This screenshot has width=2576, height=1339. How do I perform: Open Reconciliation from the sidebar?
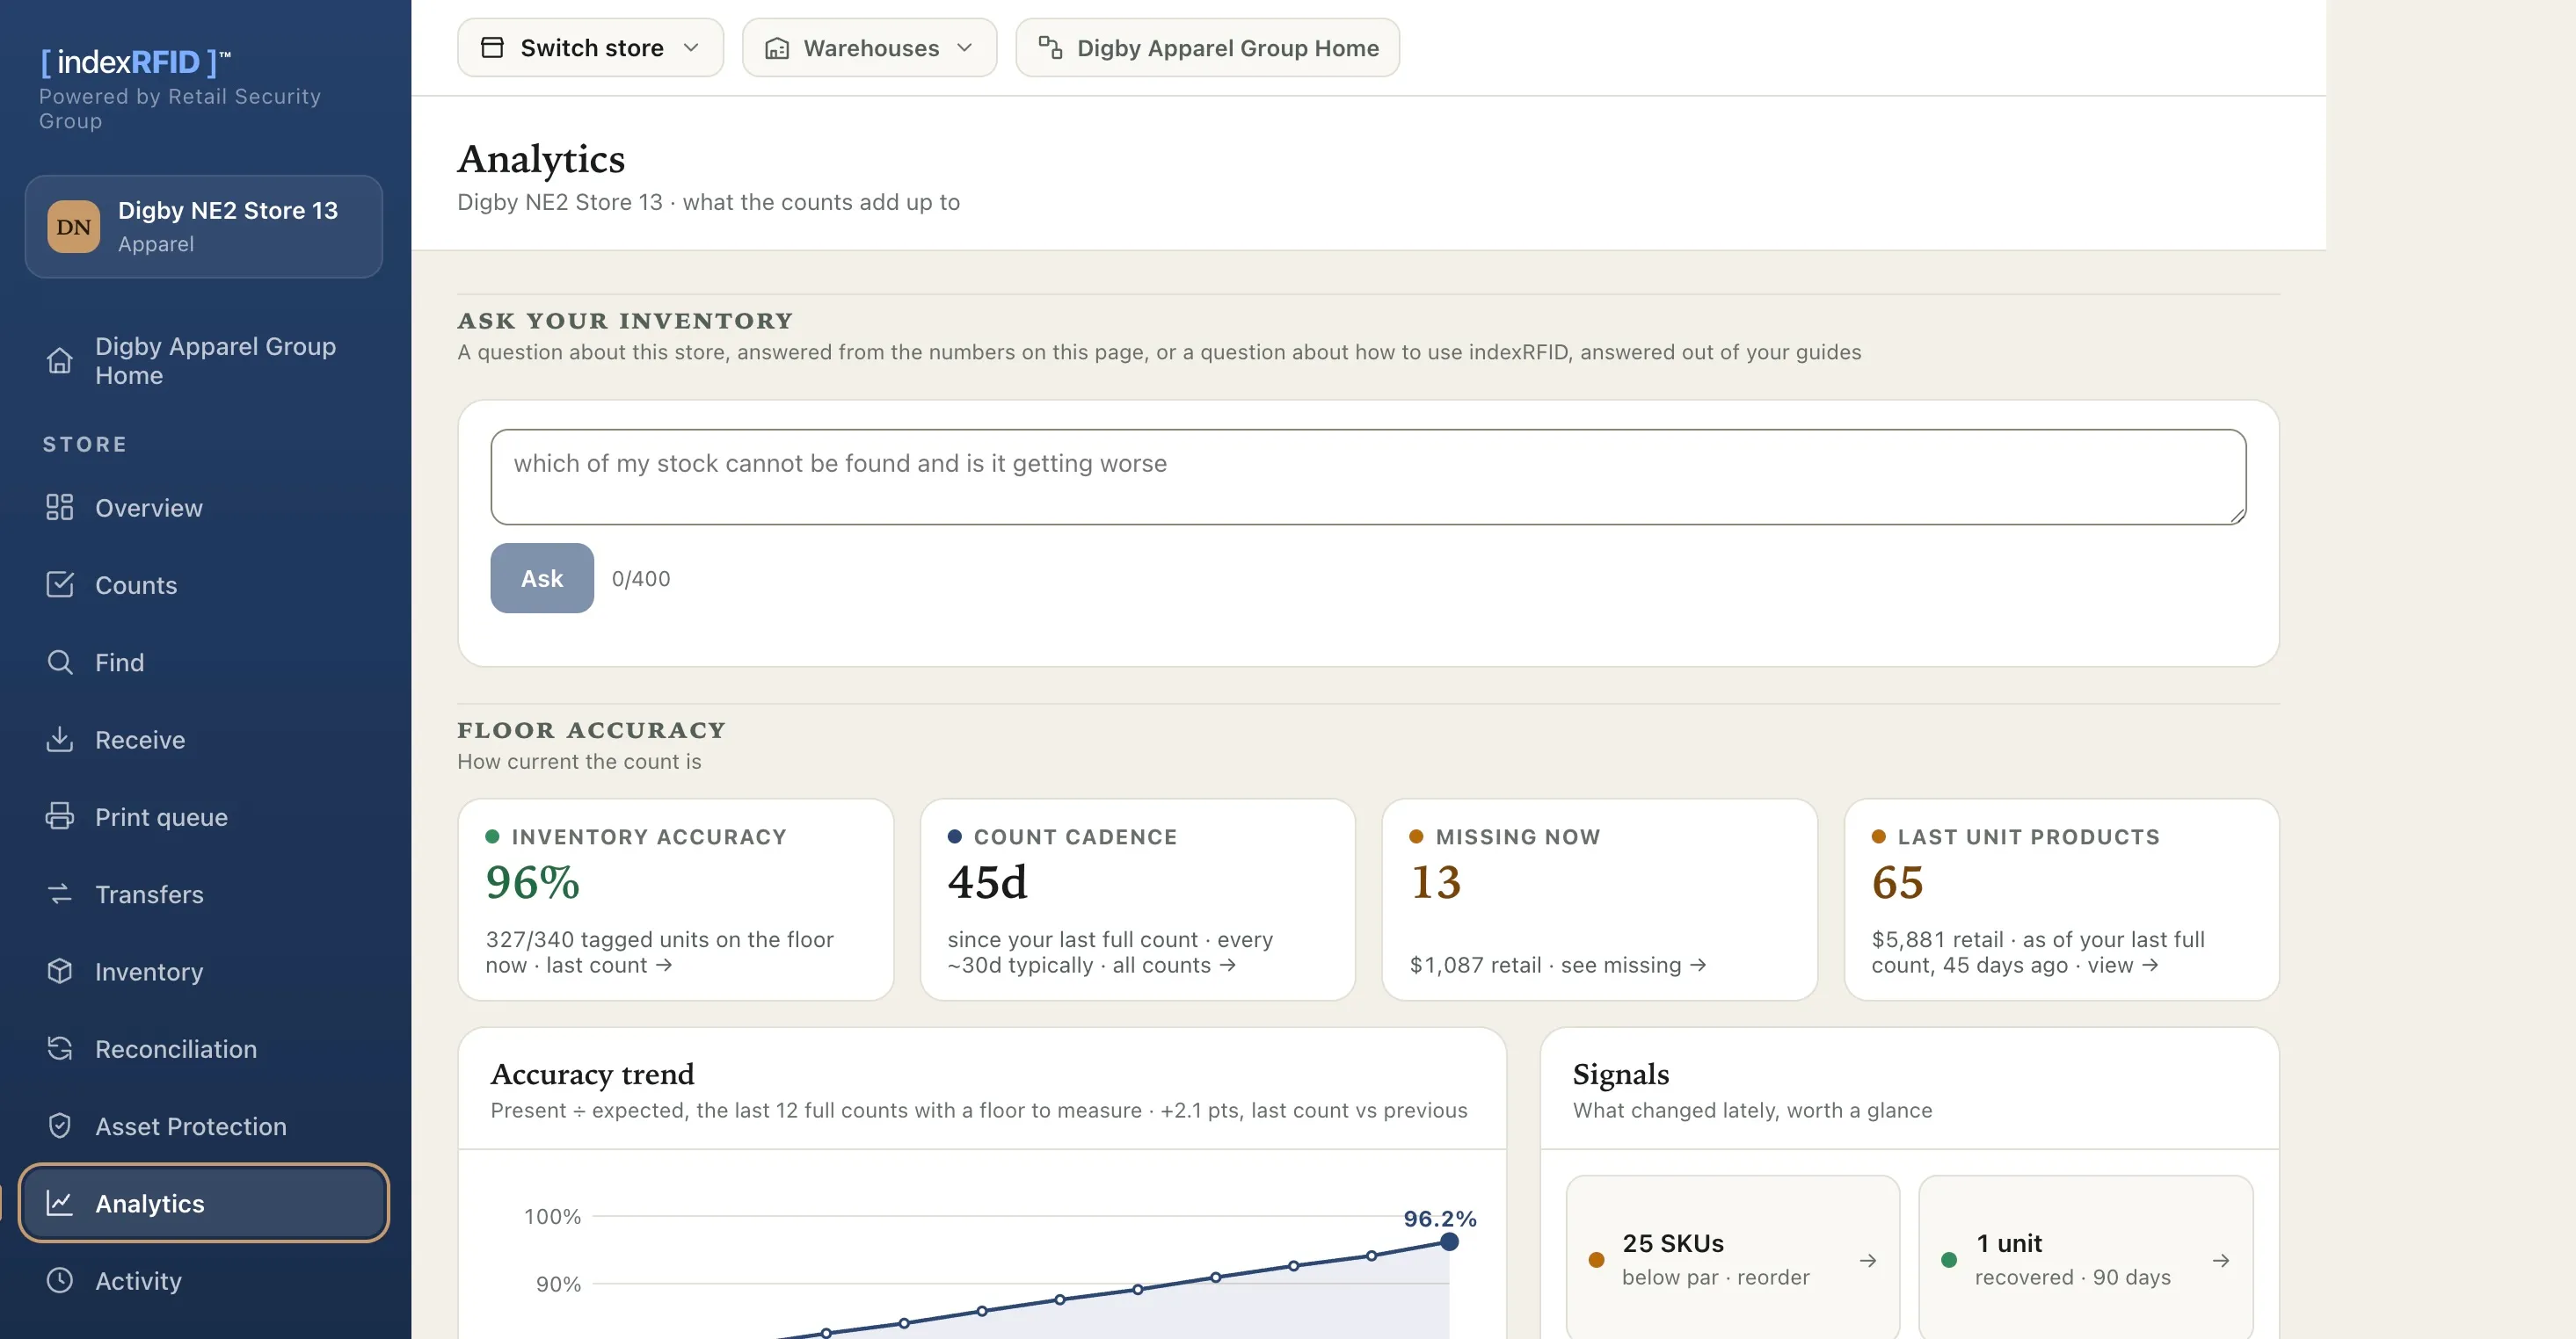pos(204,1048)
